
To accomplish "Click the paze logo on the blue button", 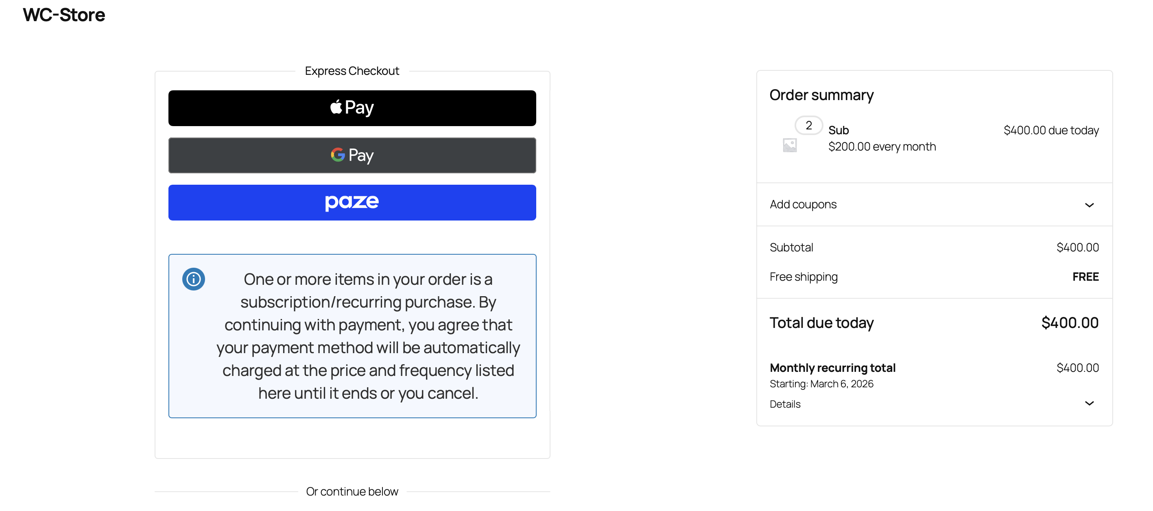I will (352, 202).
